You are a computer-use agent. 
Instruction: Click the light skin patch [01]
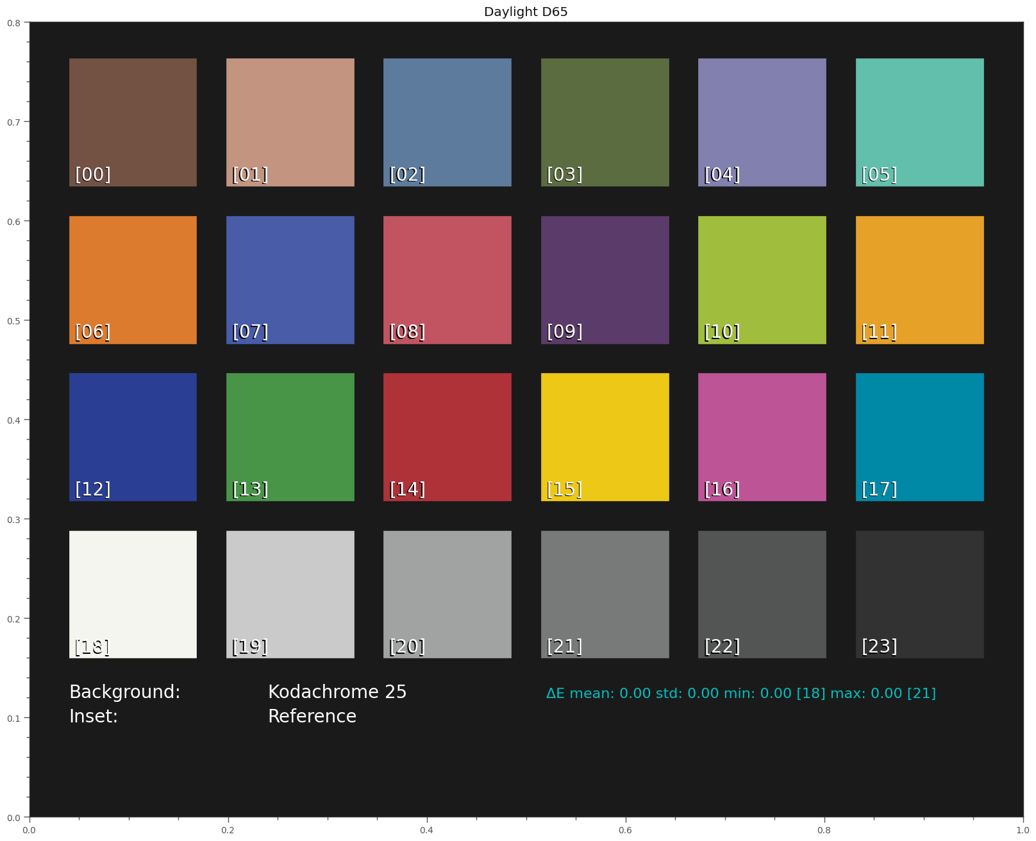[290, 122]
